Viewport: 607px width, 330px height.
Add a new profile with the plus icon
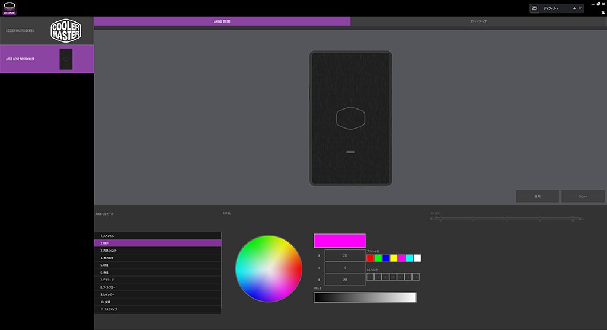point(574,8)
